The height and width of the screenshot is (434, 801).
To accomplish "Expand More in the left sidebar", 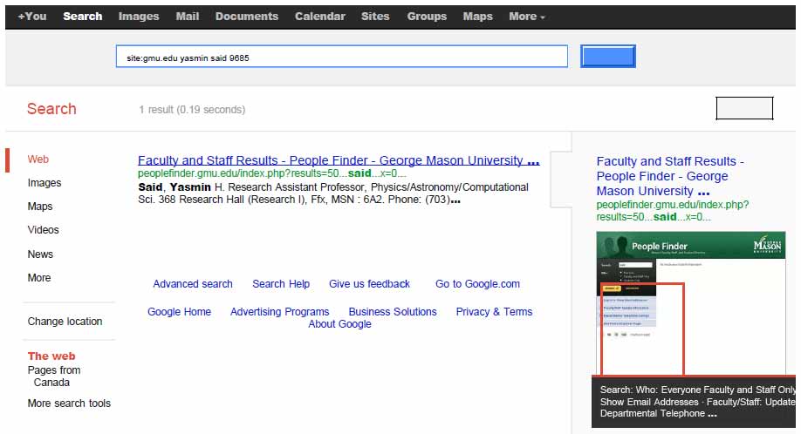I will 39,278.
